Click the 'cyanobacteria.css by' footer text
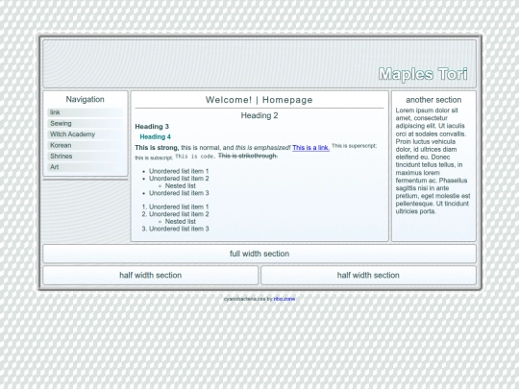 (248, 299)
